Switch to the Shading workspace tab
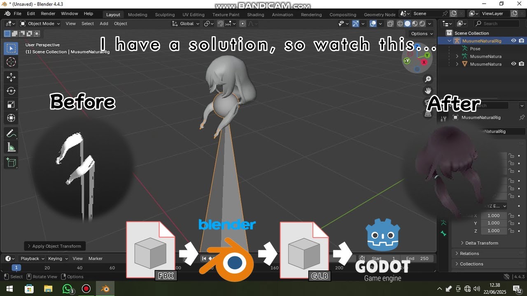The width and height of the screenshot is (527, 296). (x=256, y=14)
